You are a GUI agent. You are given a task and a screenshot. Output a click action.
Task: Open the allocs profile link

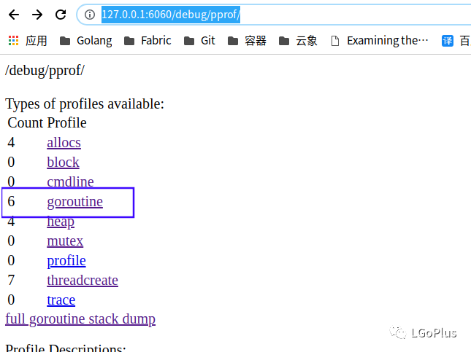click(x=64, y=142)
